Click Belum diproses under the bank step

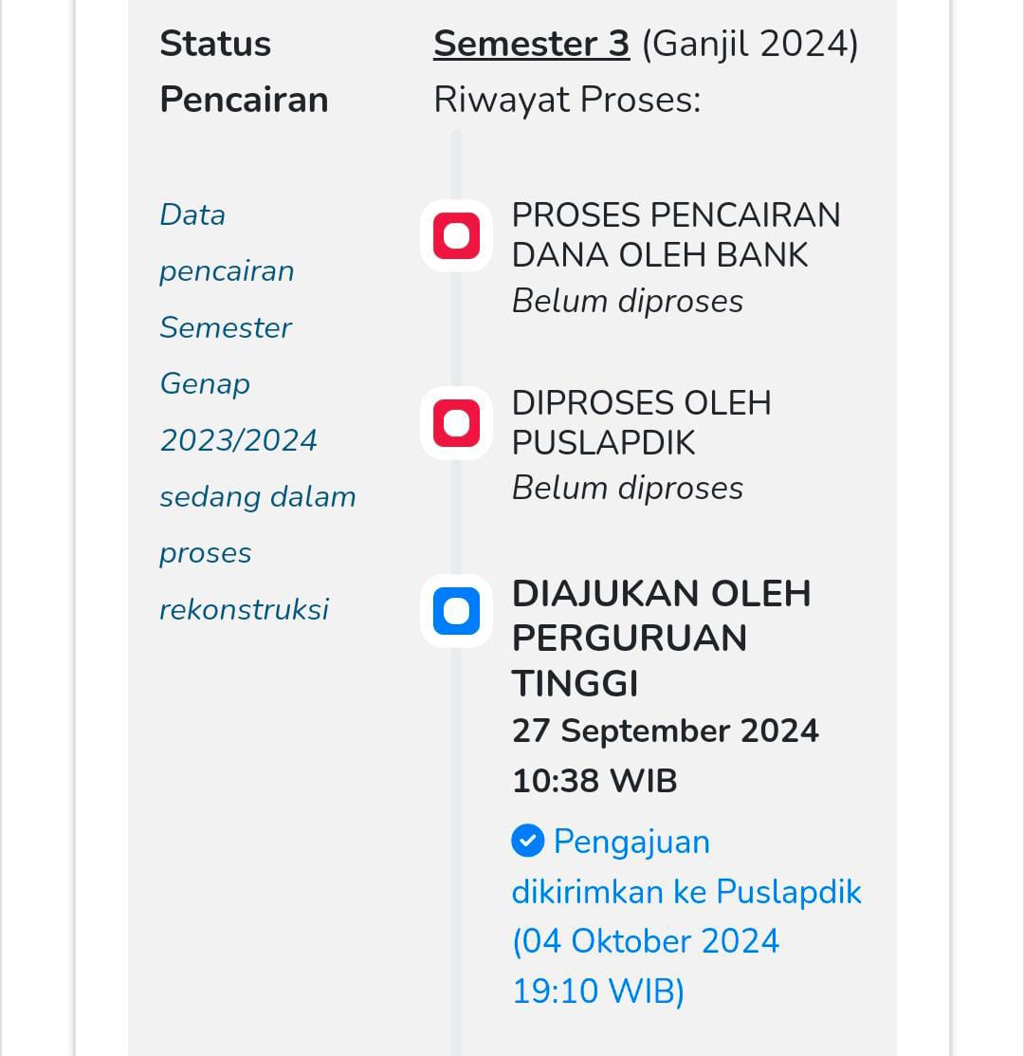pyautogui.click(x=627, y=301)
